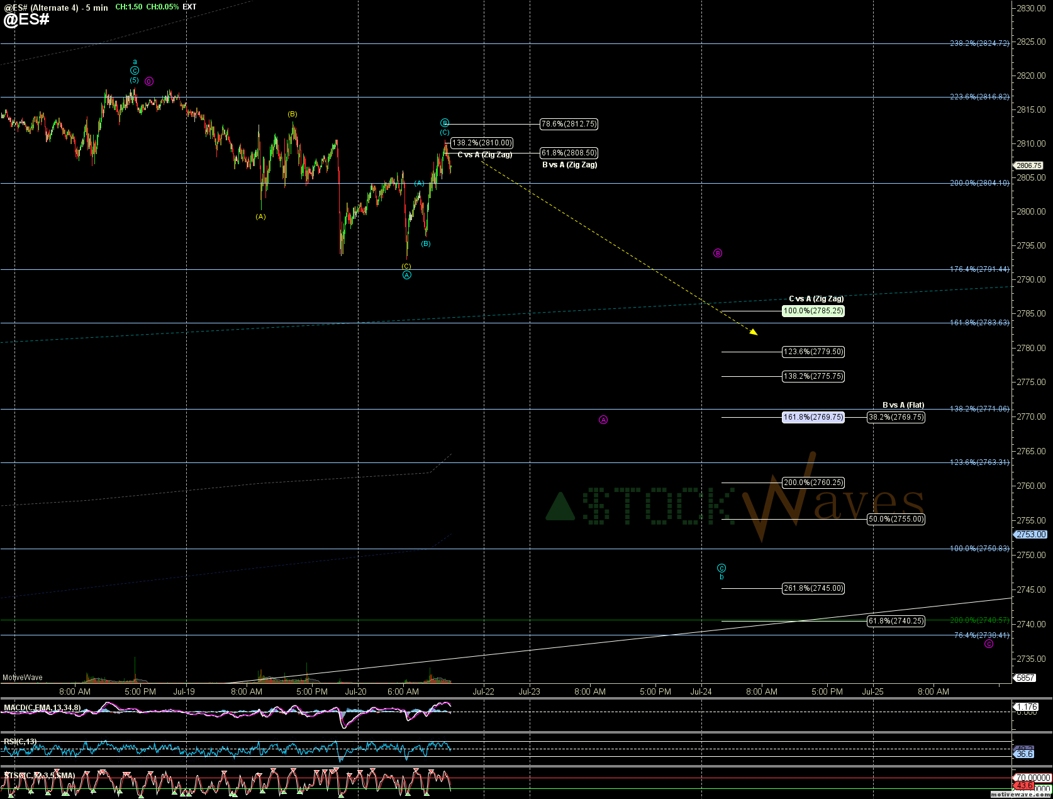Click the stochastic value tag 43.6

coord(1024,786)
